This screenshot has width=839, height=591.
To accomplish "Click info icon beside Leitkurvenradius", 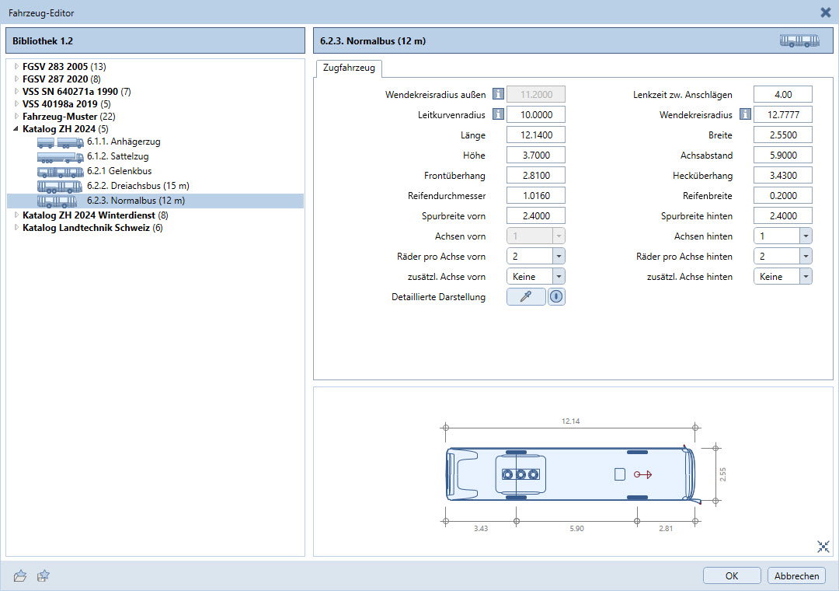I will pyautogui.click(x=498, y=115).
